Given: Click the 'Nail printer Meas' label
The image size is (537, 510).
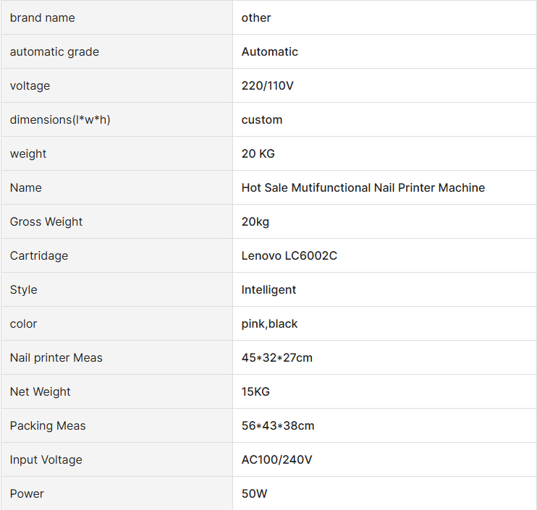Looking at the screenshot, I should [56, 357].
